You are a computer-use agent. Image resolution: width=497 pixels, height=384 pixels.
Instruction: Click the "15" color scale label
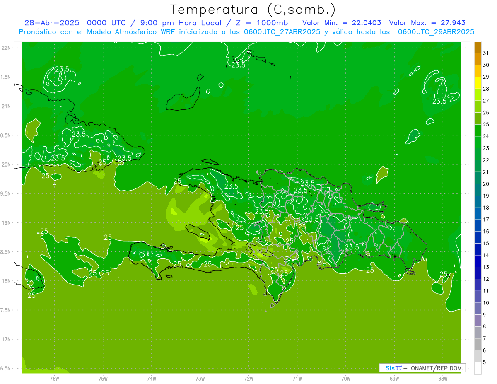click(x=486, y=243)
